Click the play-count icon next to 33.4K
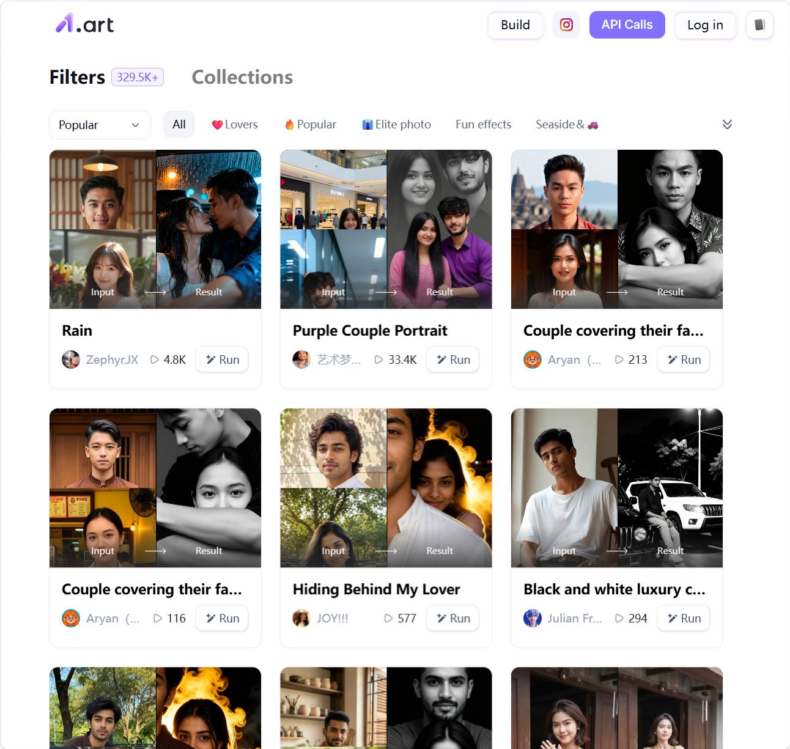 click(x=379, y=360)
